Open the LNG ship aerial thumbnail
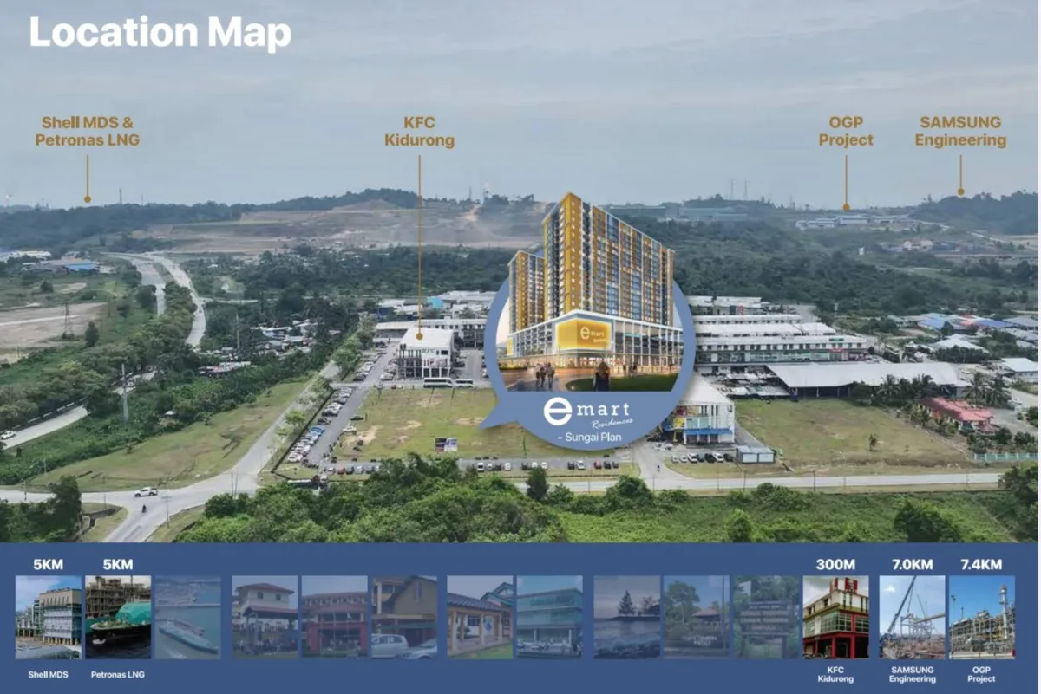The width and height of the screenshot is (1041, 694). (x=187, y=618)
